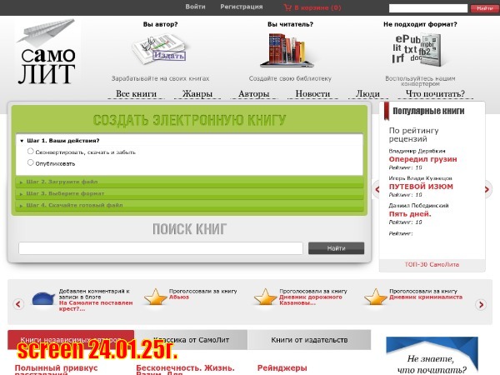Click the book search input field
Viewport: 500px width, 375px height.
click(160, 248)
